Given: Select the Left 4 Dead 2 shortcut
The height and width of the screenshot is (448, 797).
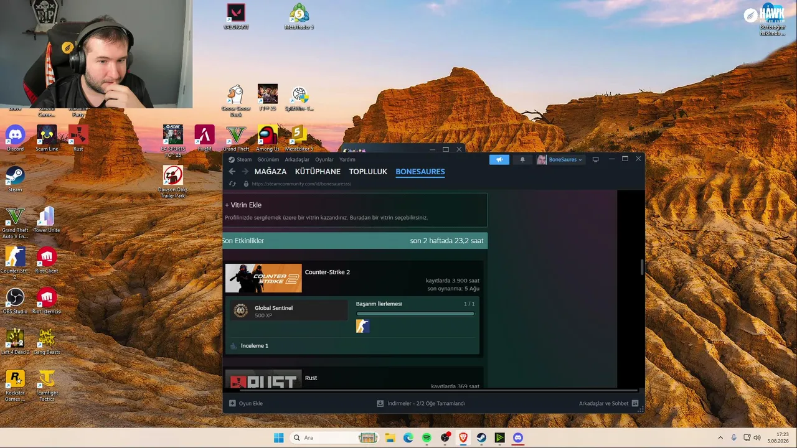Looking at the screenshot, I should coord(15,341).
